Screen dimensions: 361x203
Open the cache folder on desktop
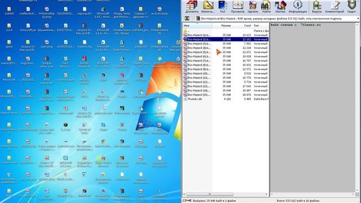(9, 44)
